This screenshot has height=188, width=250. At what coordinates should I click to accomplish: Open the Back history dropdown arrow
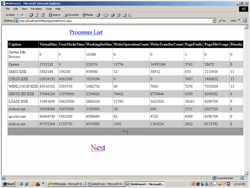click(x=18, y=15)
